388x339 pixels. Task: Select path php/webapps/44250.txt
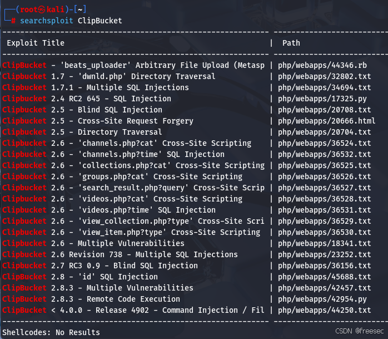(x=325, y=311)
